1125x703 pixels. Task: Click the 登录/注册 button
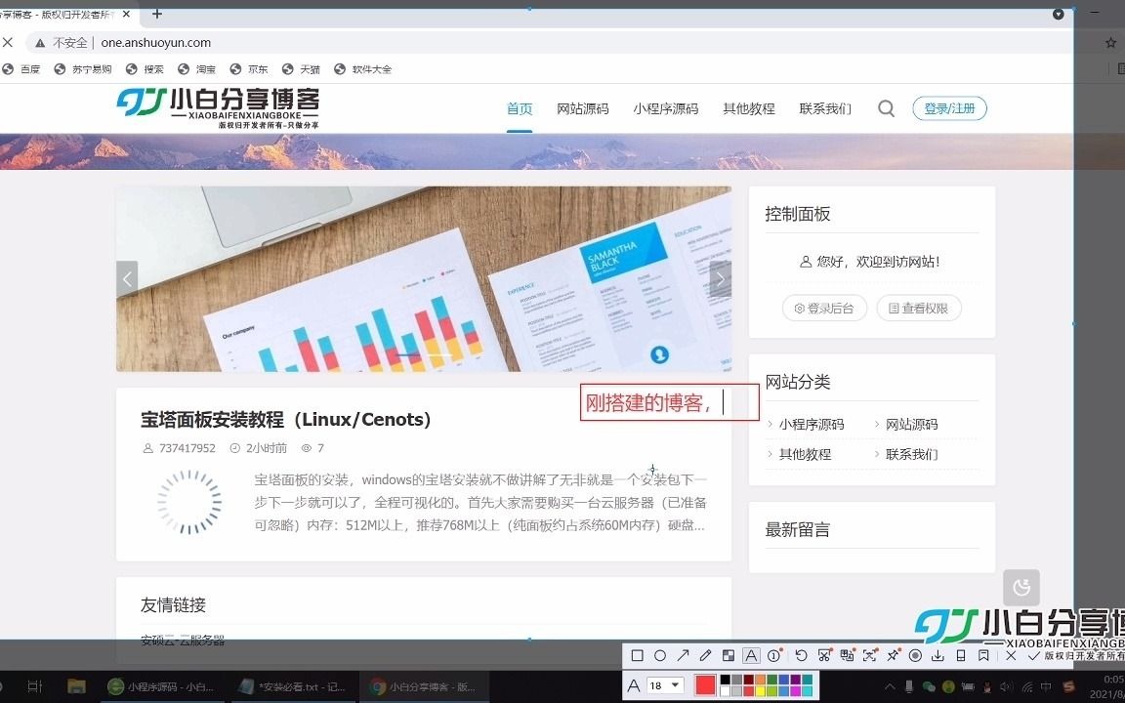948,108
